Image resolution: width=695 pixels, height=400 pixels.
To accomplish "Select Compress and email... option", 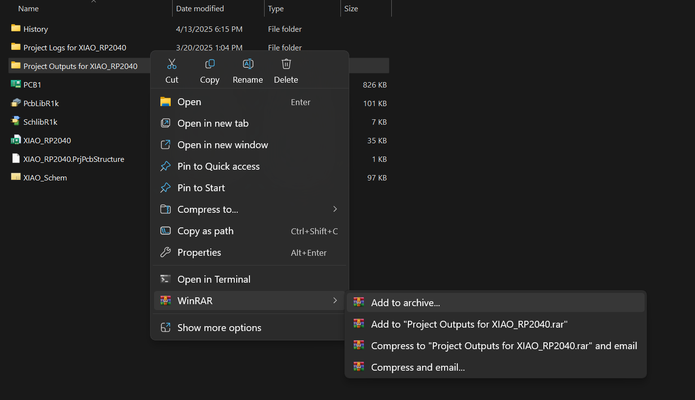I will pos(418,367).
